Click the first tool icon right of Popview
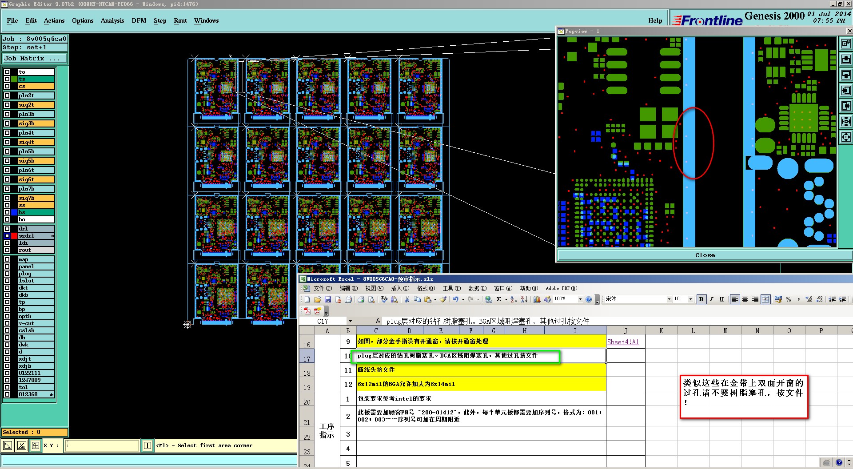The width and height of the screenshot is (853, 469). [x=846, y=44]
